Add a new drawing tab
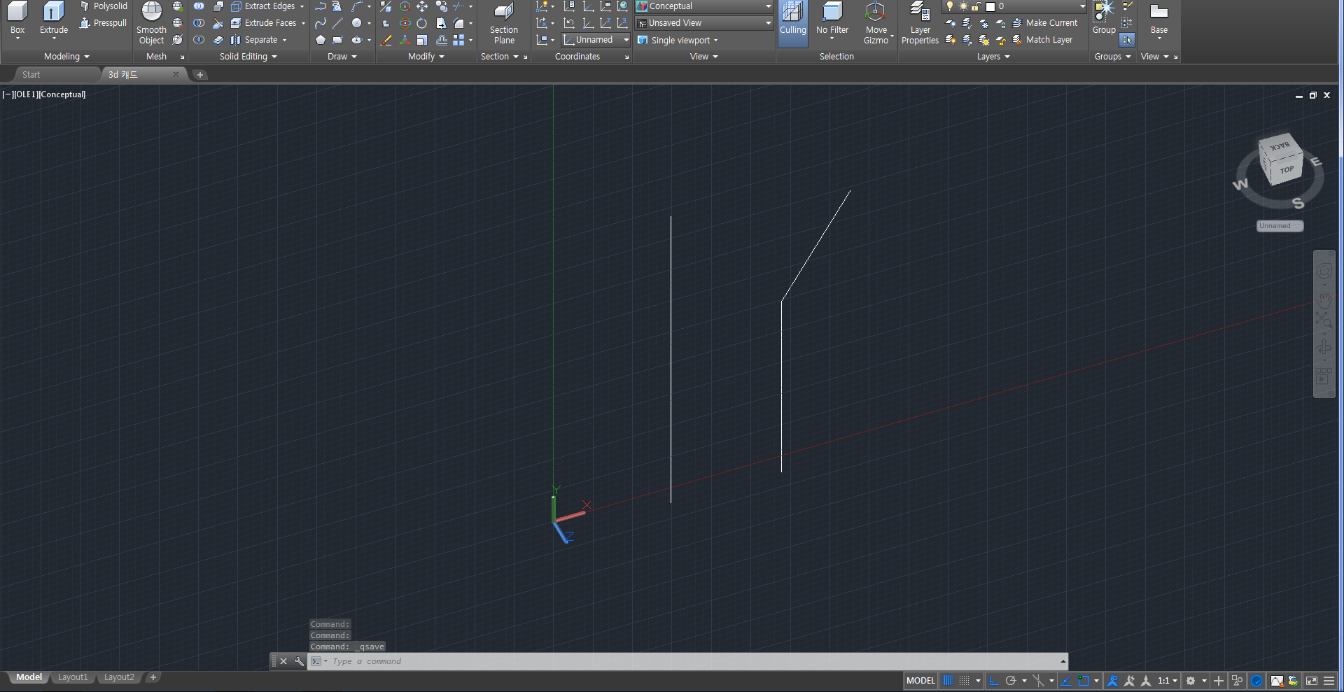Image resolution: width=1344 pixels, height=692 pixels. 200,75
